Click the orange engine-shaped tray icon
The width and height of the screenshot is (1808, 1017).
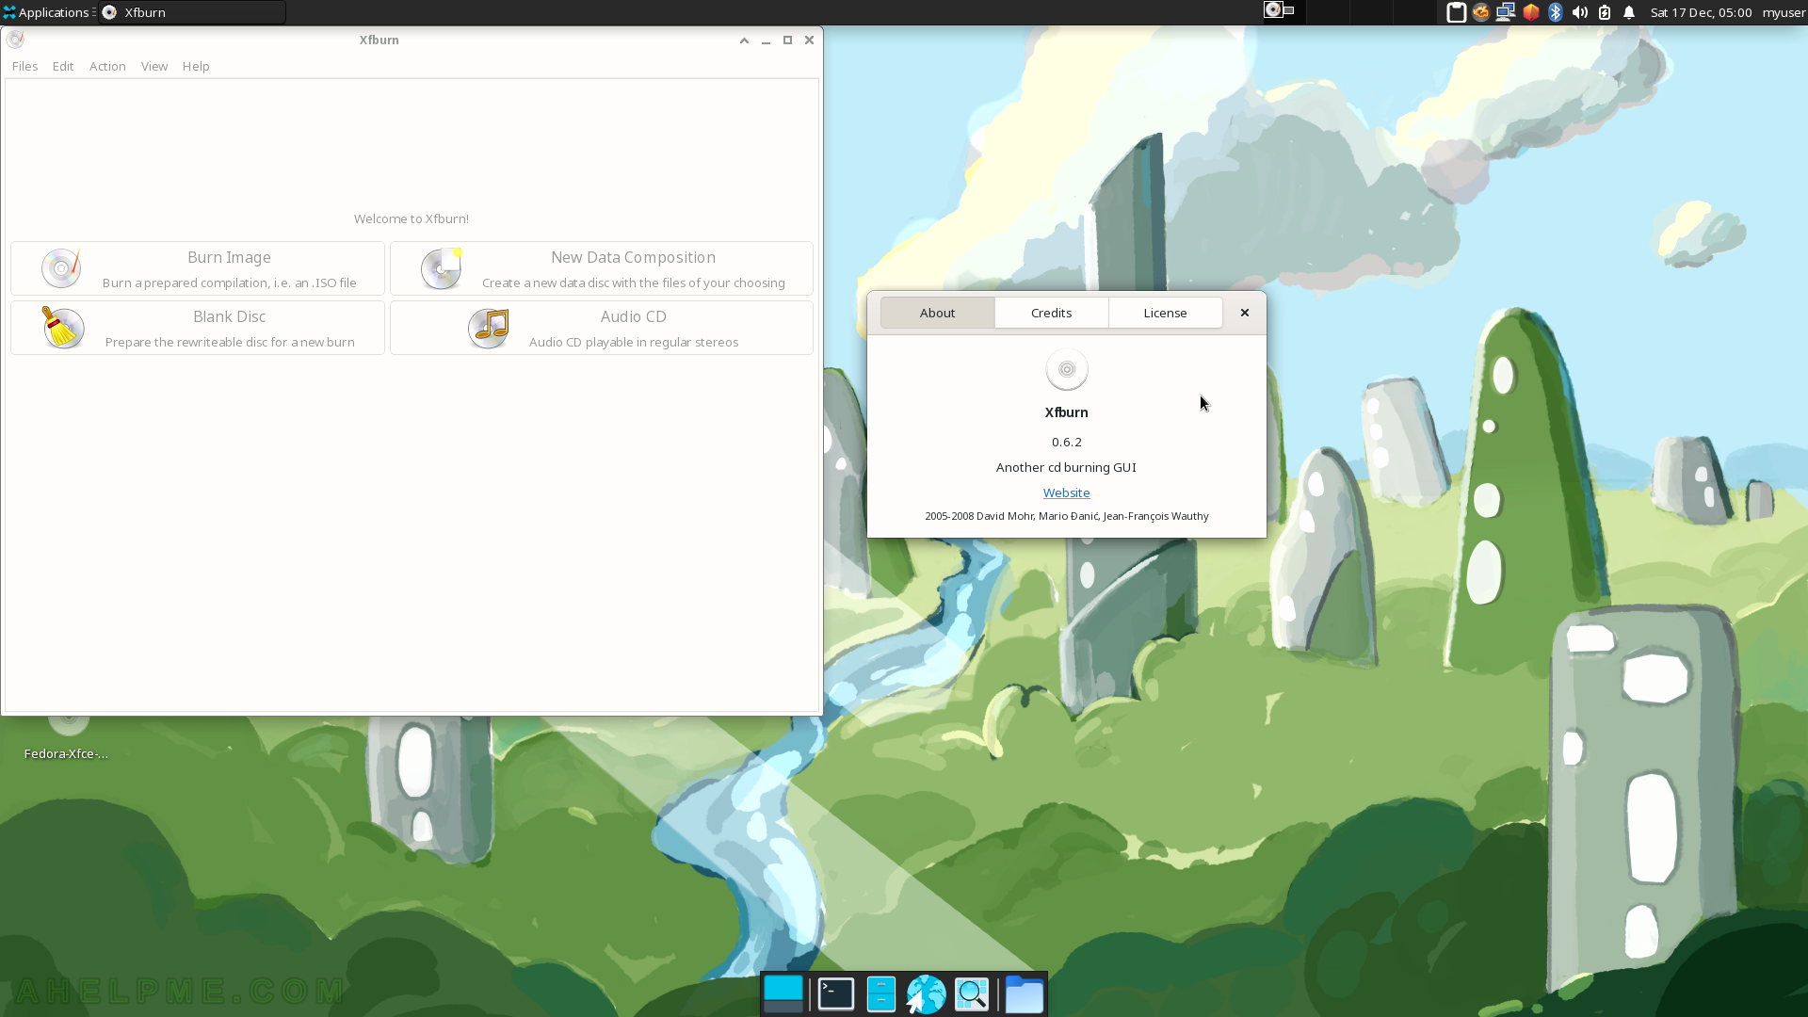(x=1481, y=12)
